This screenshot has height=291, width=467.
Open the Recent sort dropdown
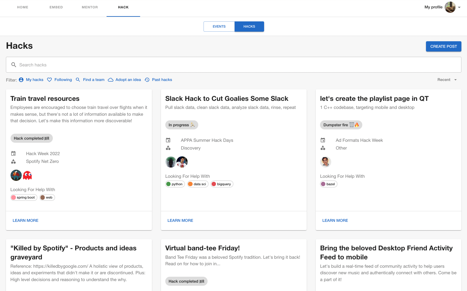point(447,80)
